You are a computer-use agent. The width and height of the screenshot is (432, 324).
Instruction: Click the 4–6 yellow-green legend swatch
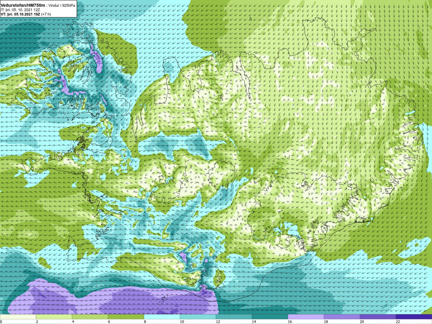point(90,317)
